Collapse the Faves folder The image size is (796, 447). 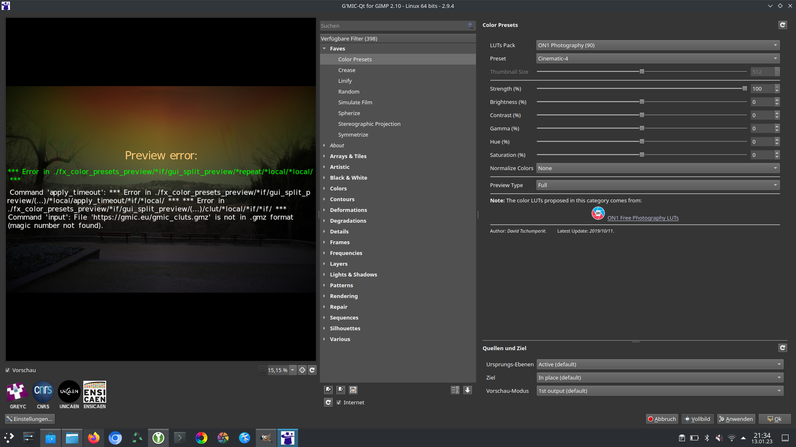[x=324, y=48]
